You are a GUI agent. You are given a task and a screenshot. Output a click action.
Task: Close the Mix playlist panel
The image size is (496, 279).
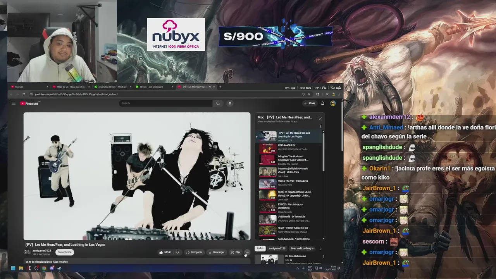pos(320,119)
